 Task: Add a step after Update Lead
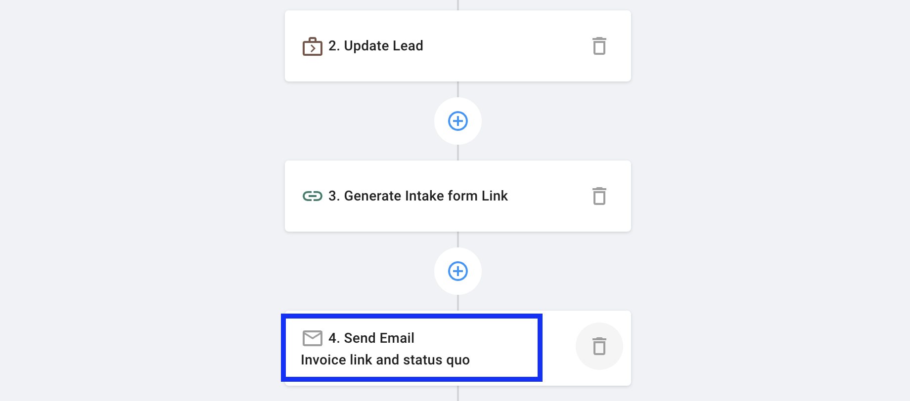pyautogui.click(x=457, y=121)
